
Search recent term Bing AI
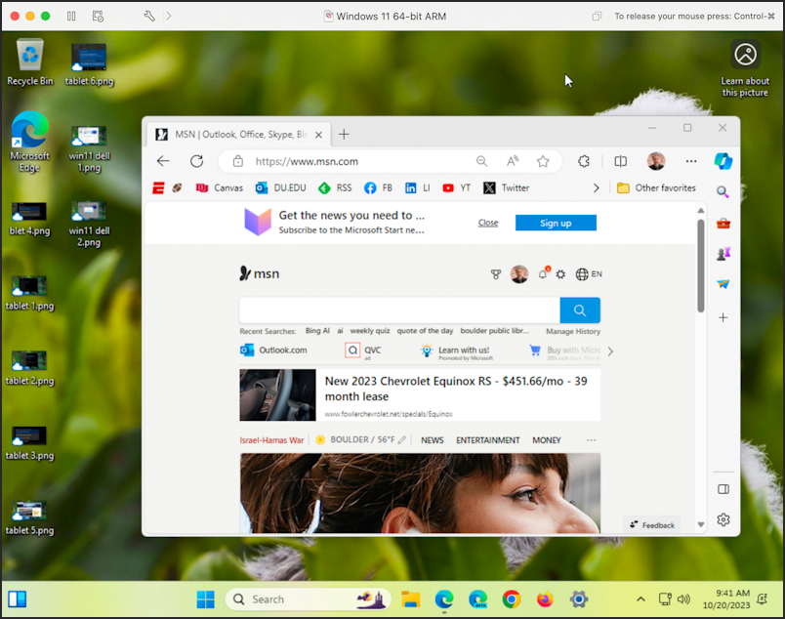pos(317,331)
